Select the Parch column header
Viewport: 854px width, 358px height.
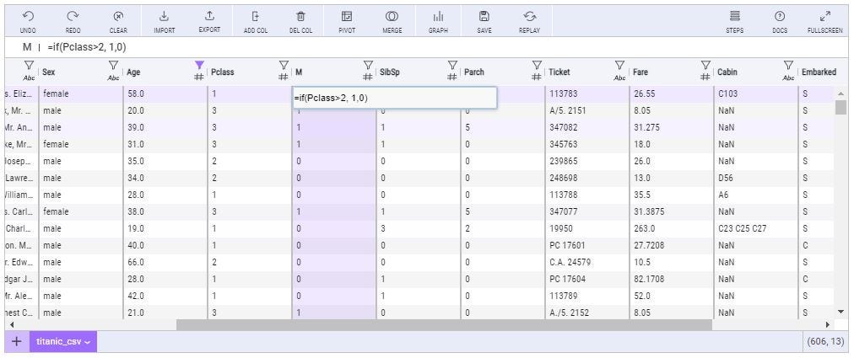474,72
